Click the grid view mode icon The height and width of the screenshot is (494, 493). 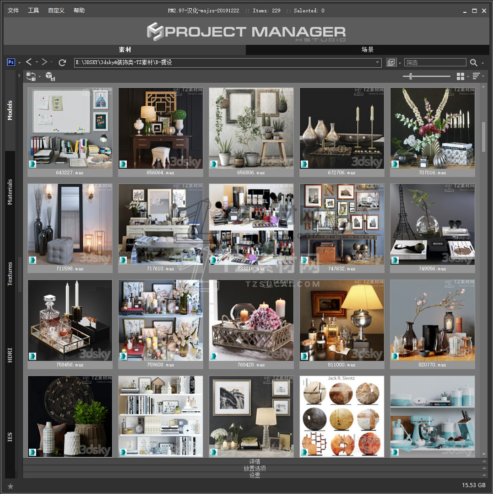(460, 76)
